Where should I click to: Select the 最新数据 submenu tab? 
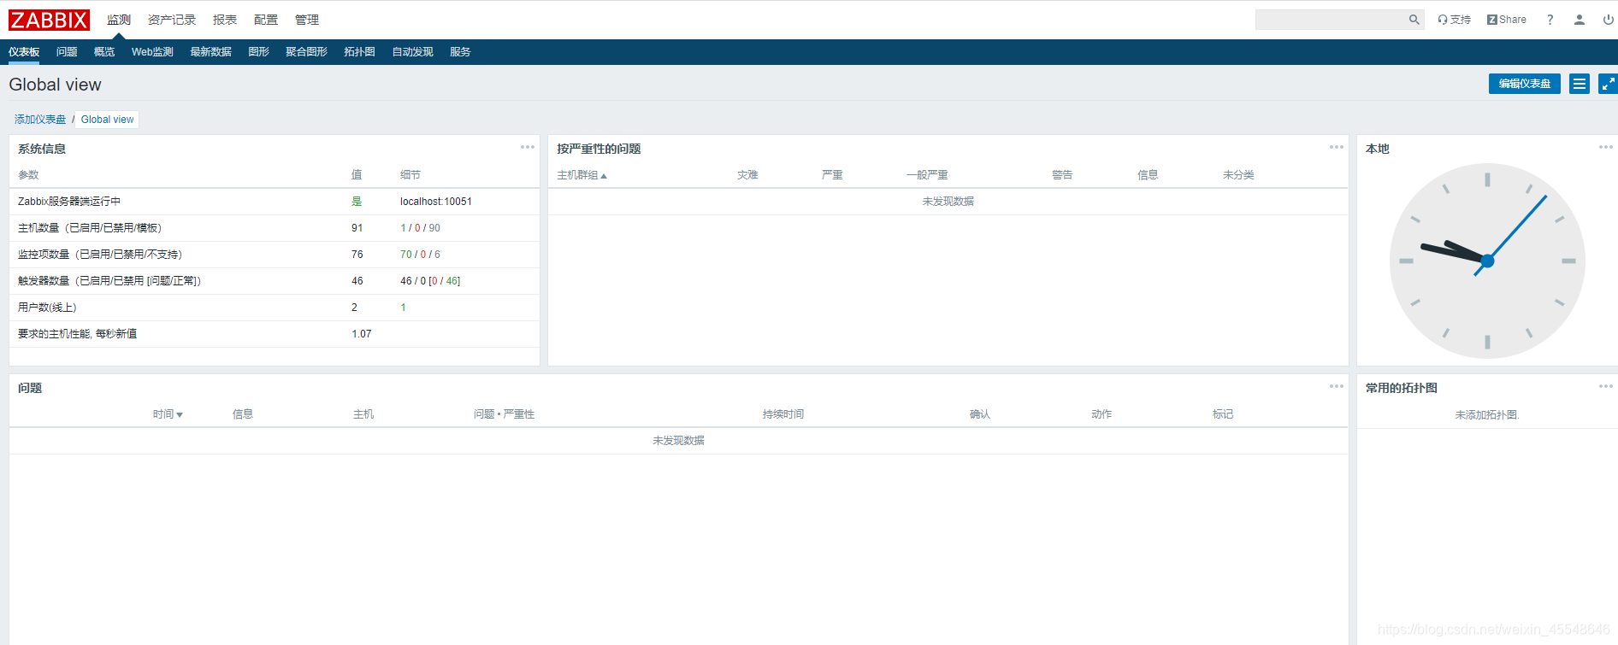click(210, 52)
